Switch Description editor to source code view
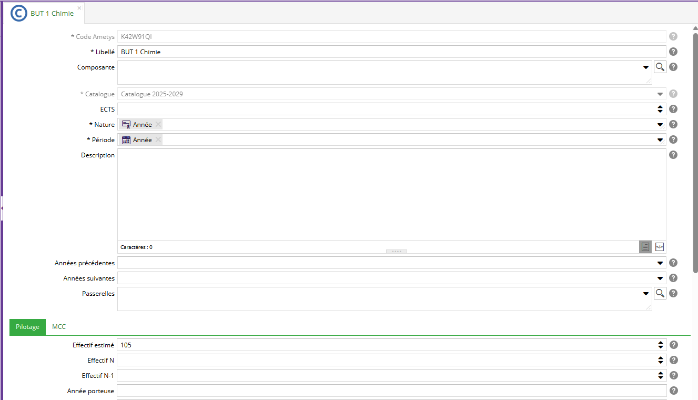698x400 pixels. click(x=660, y=247)
